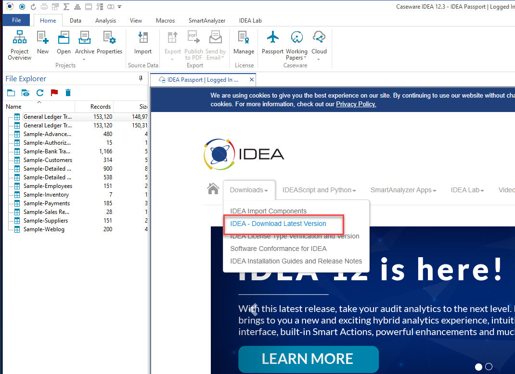This screenshot has height=374, width=515.
Task: Open the Working Papers dropdown
Action: point(305,58)
